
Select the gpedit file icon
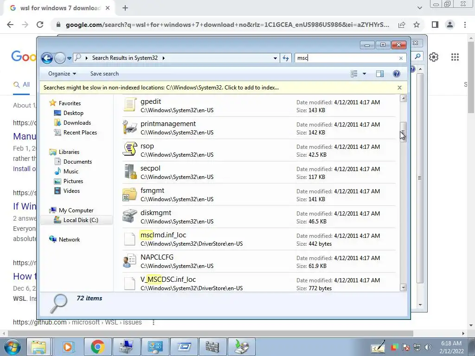coord(130,105)
